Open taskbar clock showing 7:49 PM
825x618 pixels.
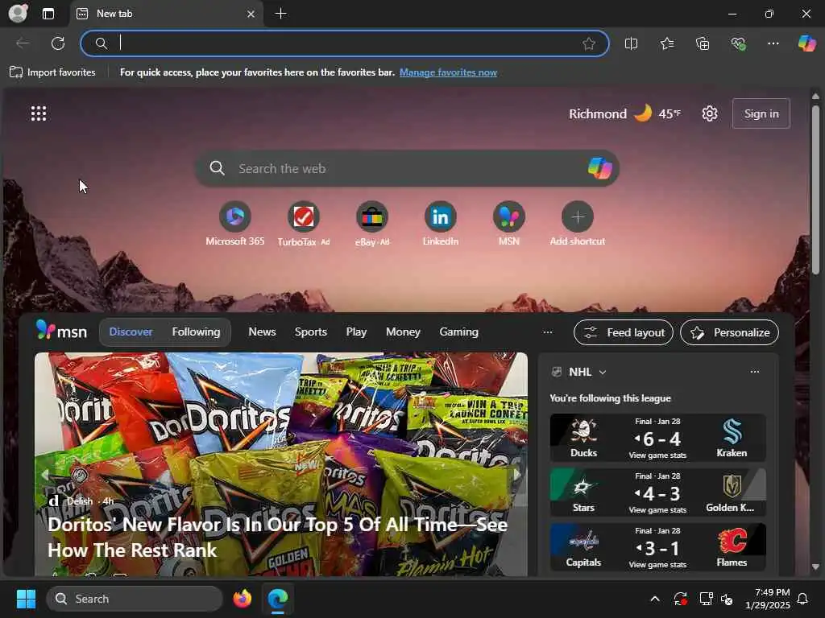pos(768,599)
